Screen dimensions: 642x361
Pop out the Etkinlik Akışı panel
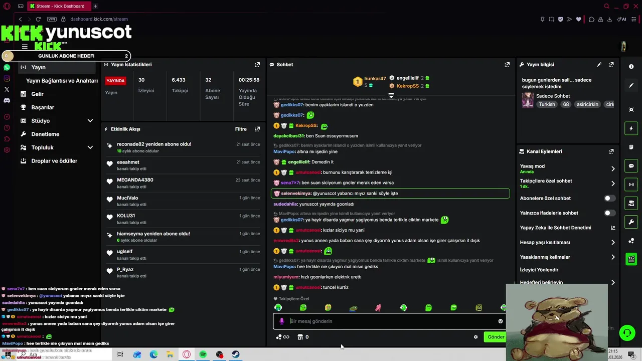click(257, 129)
